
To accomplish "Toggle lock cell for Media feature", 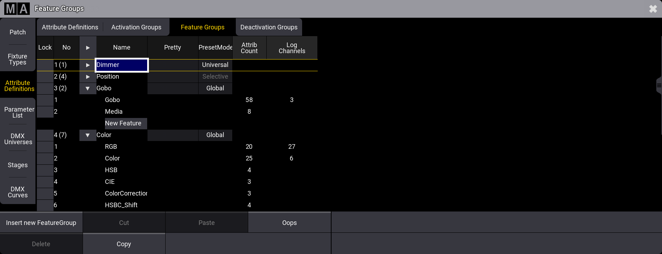I will tap(45, 112).
